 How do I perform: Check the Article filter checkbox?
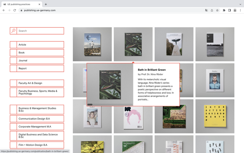point(13,45)
